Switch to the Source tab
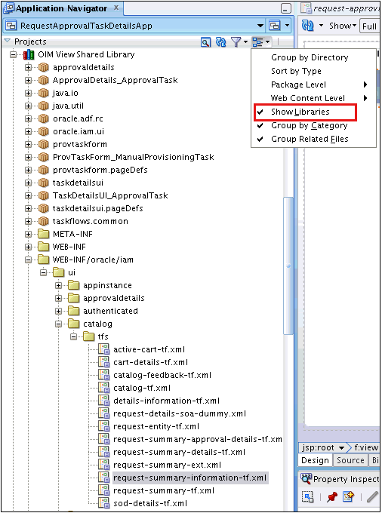 pyautogui.click(x=350, y=460)
